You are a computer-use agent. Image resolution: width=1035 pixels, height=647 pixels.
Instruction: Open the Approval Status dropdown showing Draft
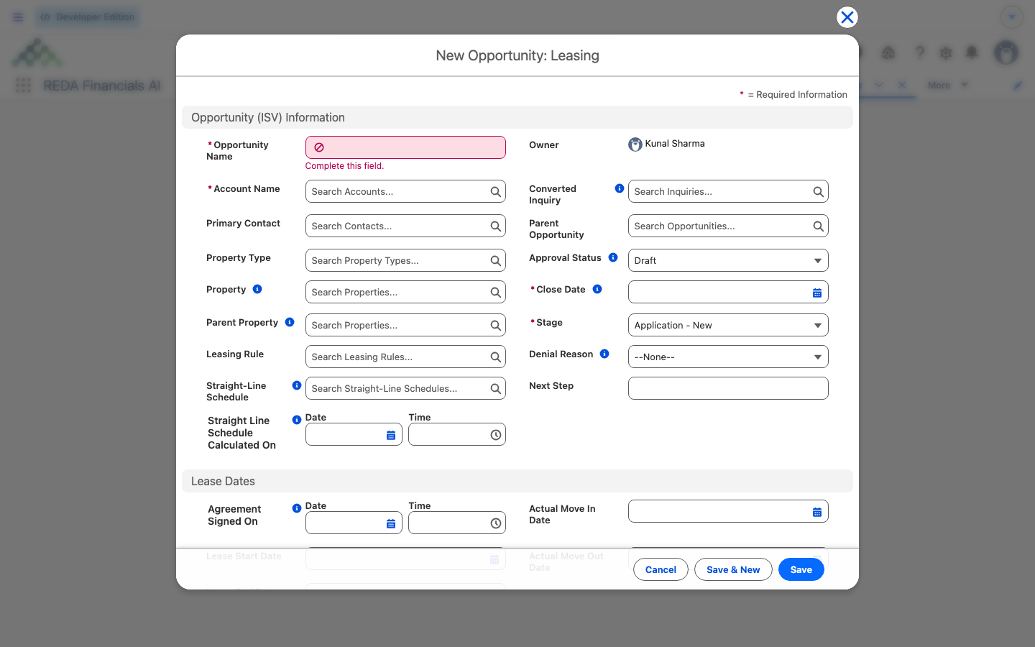(x=728, y=261)
